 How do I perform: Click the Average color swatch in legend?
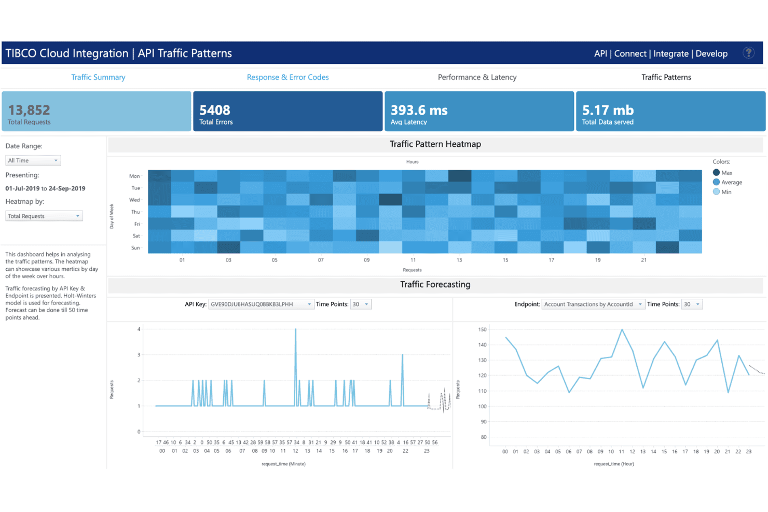click(x=716, y=182)
